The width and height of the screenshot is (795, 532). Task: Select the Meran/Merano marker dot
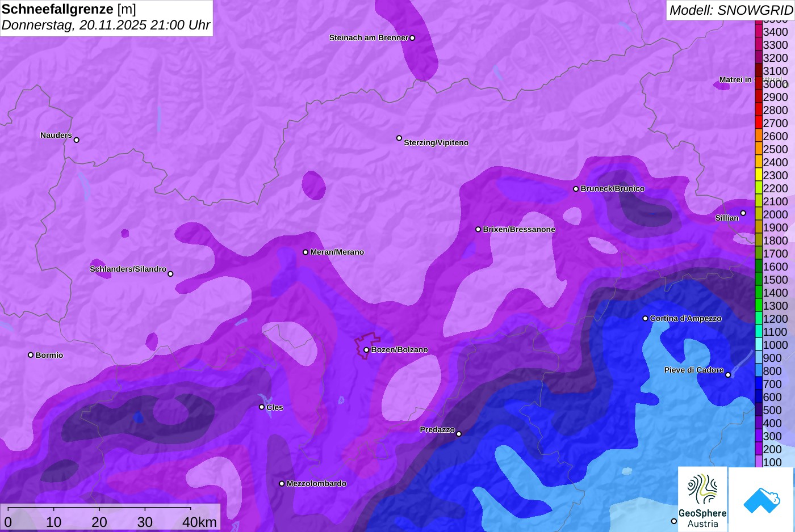point(306,252)
